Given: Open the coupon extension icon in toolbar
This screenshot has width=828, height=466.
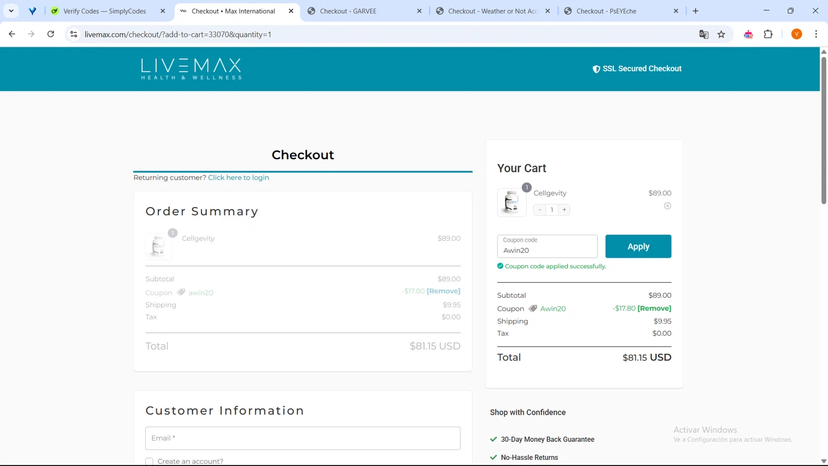Looking at the screenshot, I should click(749, 34).
